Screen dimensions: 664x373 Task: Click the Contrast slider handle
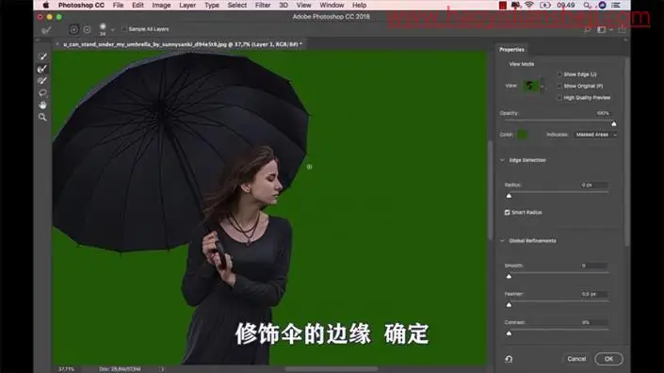click(509, 333)
